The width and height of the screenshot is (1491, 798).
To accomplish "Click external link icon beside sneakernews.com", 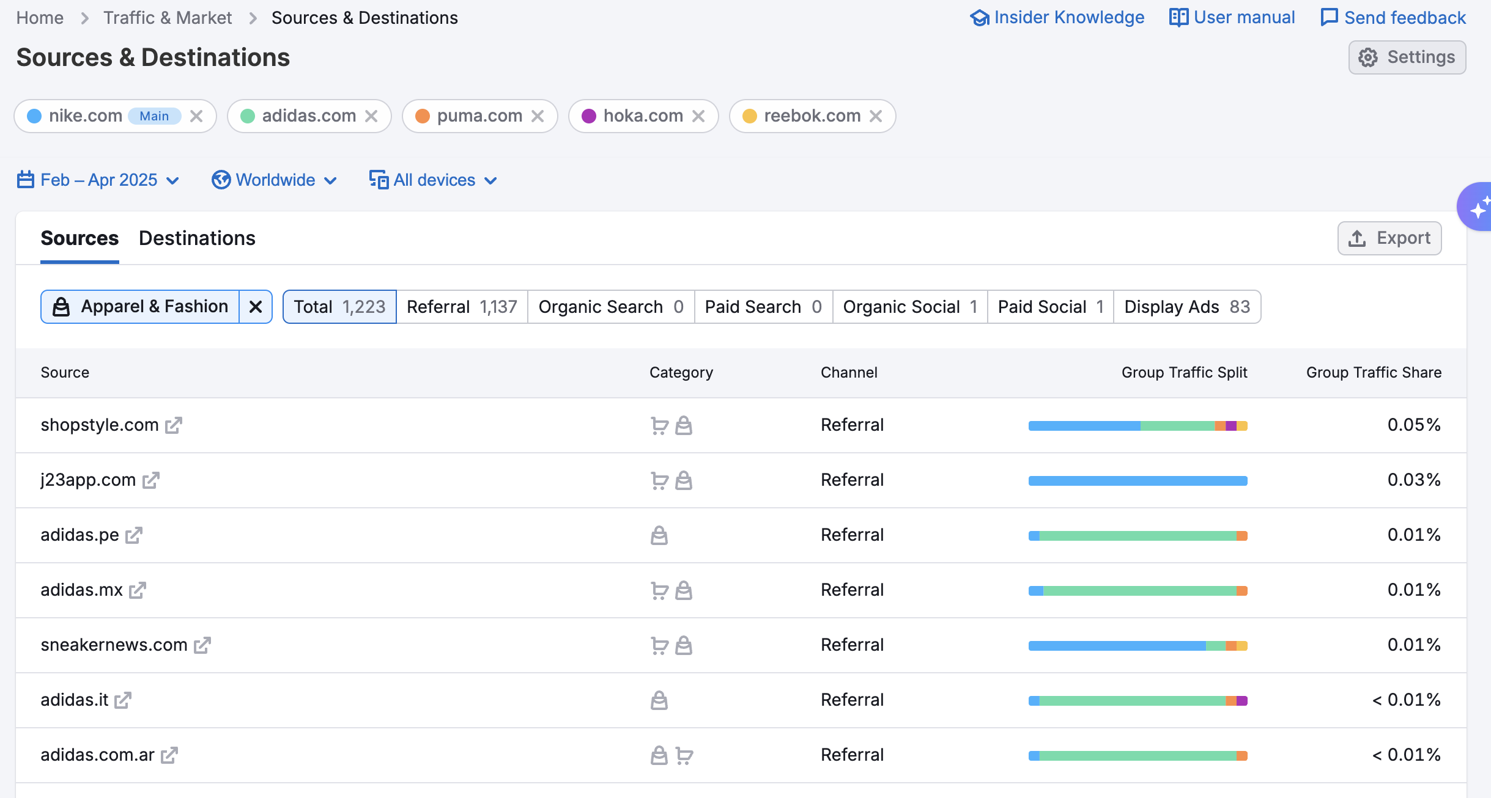I will click(x=202, y=645).
